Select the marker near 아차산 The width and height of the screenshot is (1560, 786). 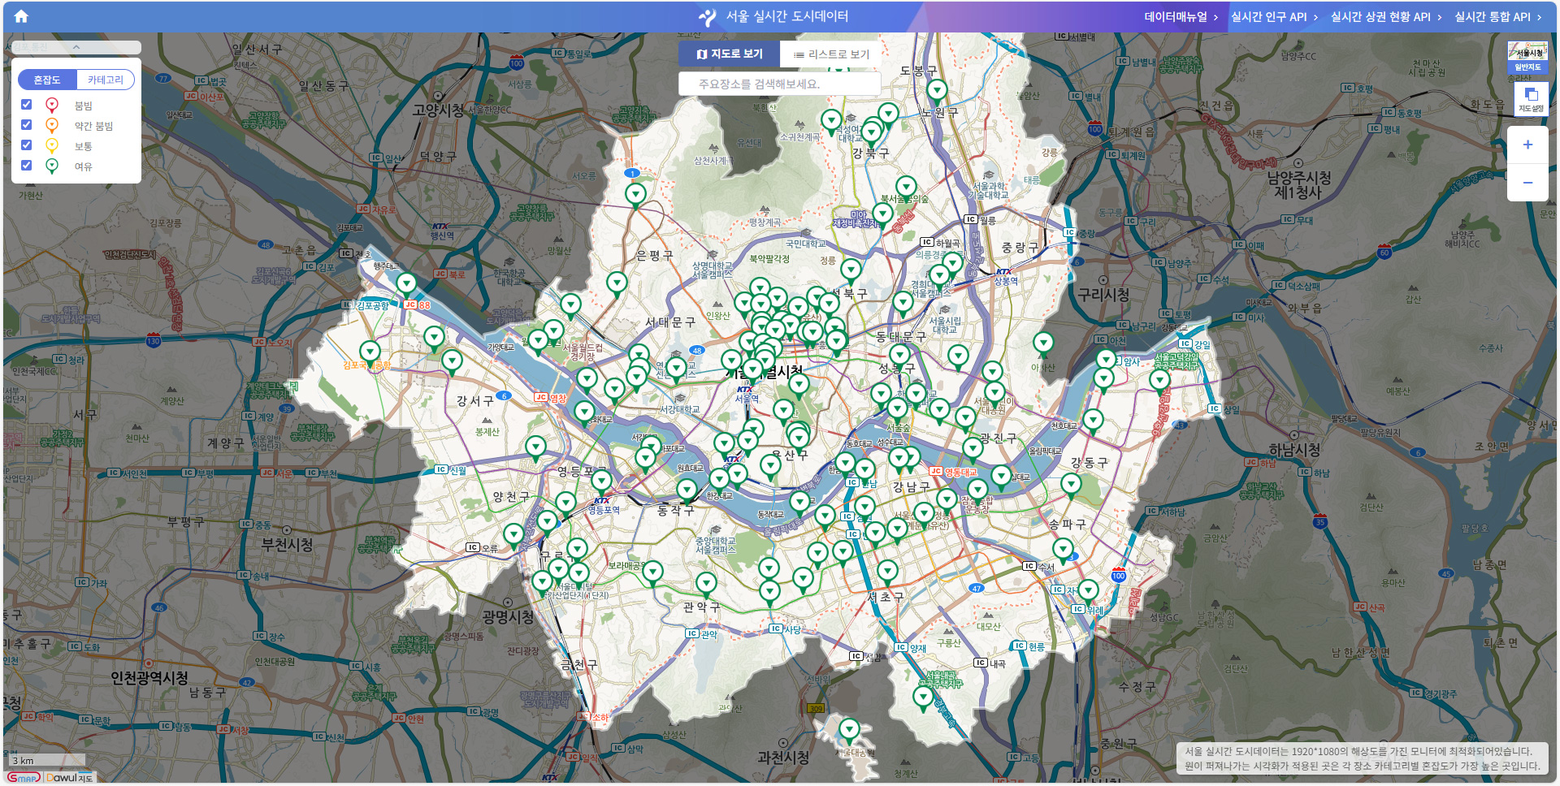1043,344
